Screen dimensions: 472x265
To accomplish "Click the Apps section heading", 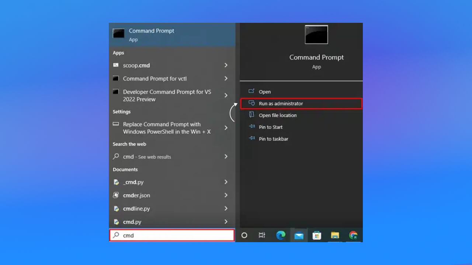I will pos(118,53).
